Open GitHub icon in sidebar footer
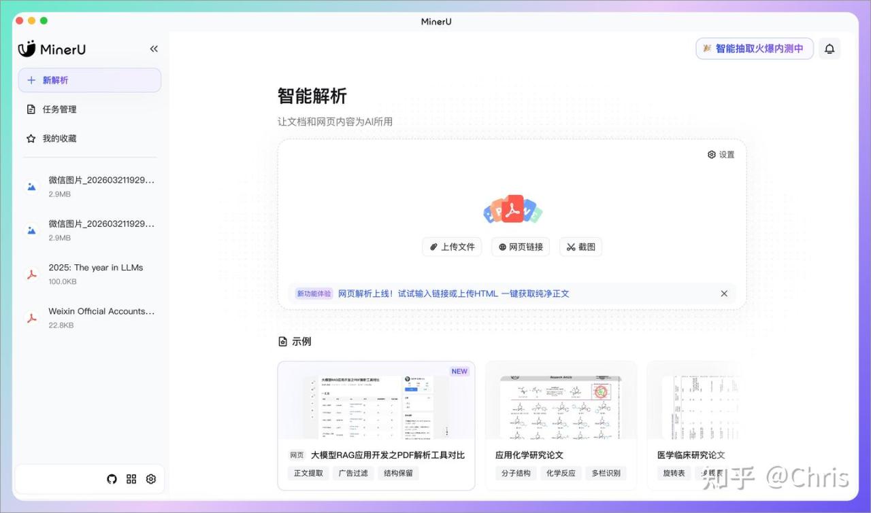 coord(112,479)
